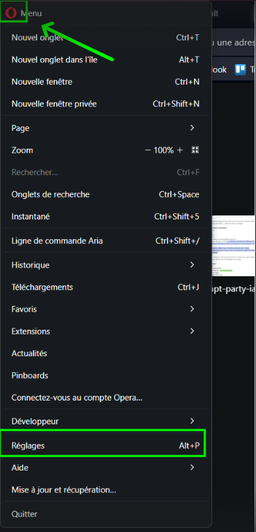Screen dimensions: 256x532
Task: Expand the Extensions submenu
Action: 106,331
